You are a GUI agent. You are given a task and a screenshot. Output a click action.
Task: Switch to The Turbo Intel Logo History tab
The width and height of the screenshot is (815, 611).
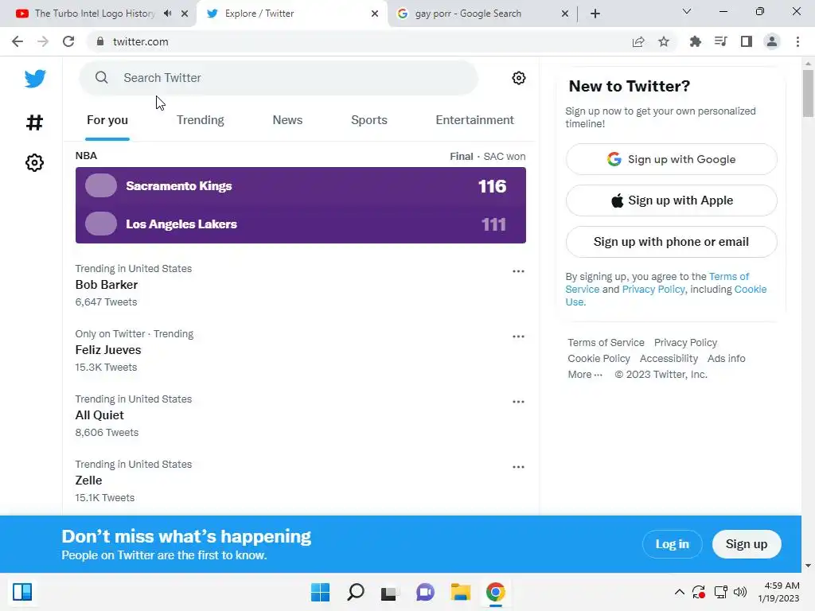coord(95,14)
